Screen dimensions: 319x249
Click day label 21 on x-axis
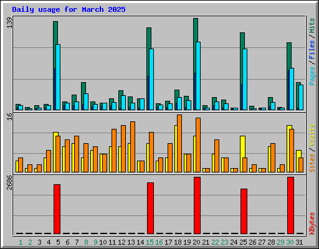(206, 242)
